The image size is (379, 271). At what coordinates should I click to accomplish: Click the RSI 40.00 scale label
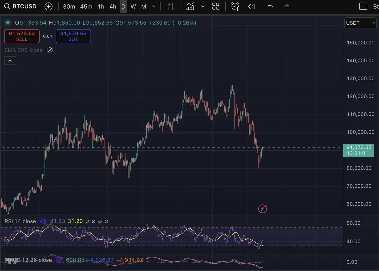(353, 241)
